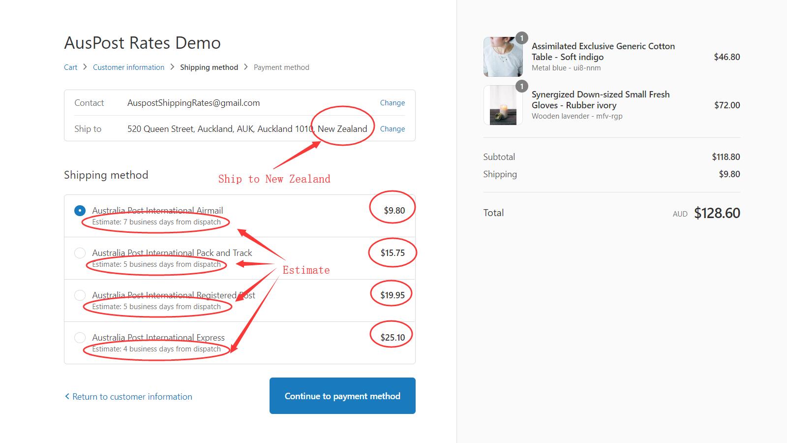This screenshot has height=443, width=787.
Task: Click chevron between Cart and Customer information
Action: [x=85, y=67]
